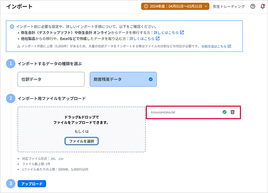Delete kisyuzandaka.txt with trash icon
The width and height of the screenshot is (268, 193).
(232, 112)
